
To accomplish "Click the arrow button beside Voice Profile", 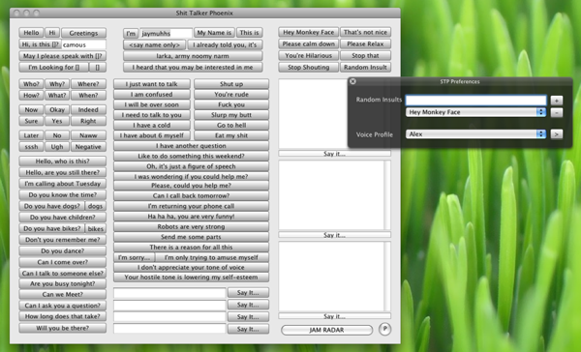I will coord(556,134).
